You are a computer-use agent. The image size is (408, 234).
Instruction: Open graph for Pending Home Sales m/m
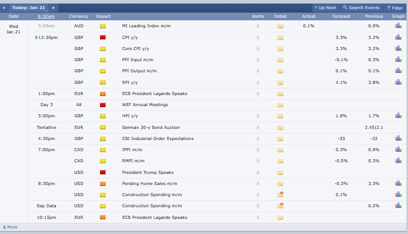398,184
